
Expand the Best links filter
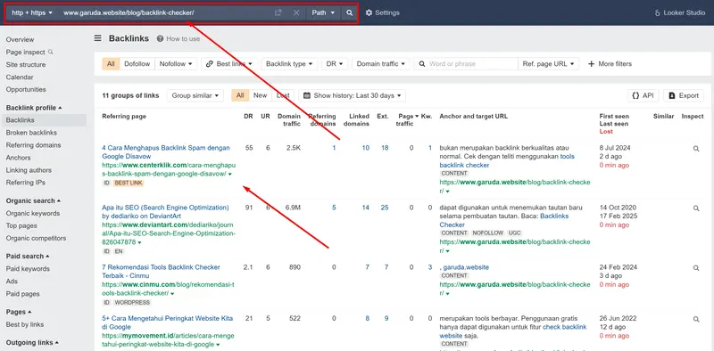click(229, 63)
